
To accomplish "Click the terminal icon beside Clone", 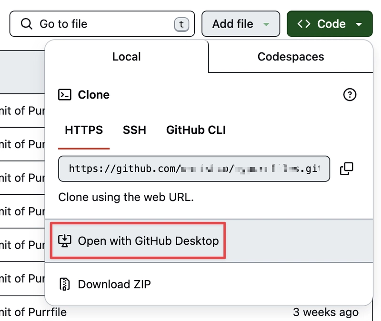I will coord(65,95).
